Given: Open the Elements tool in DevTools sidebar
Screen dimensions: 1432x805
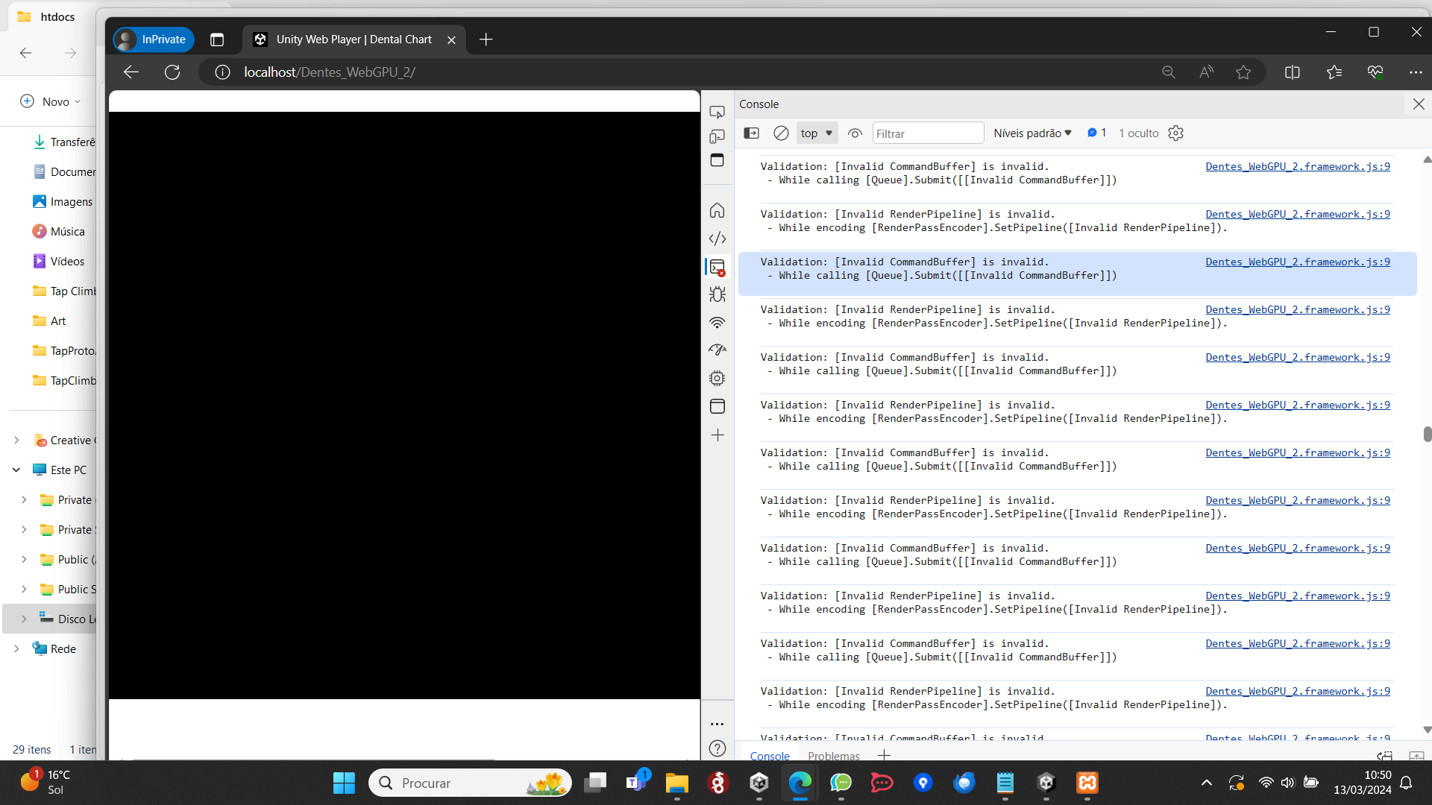Looking at the screenshot, I should click(717, 239).
